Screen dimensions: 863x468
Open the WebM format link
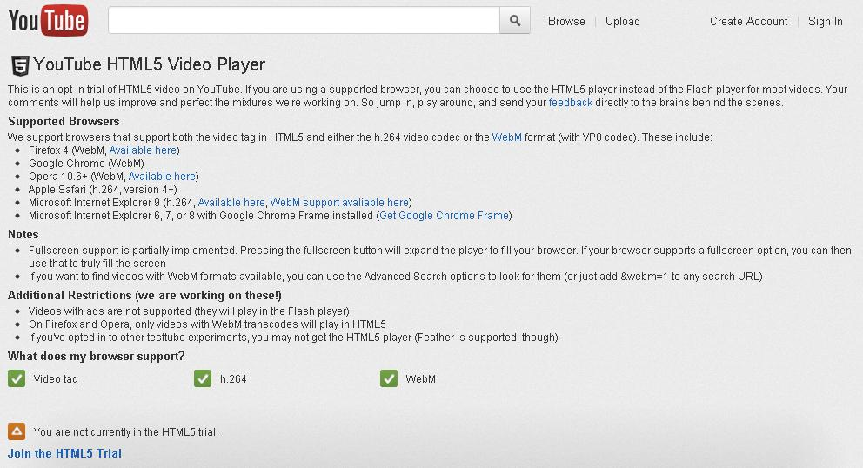[507, 137]
